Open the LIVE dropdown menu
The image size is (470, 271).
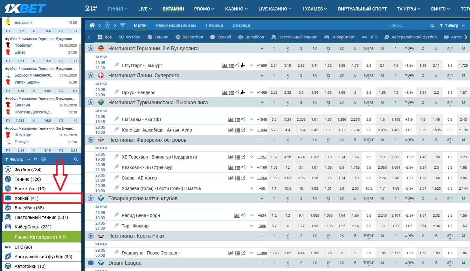[x=145, y=9]
